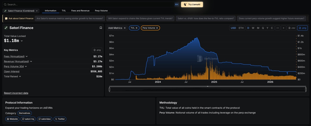Open the satori-hq GitHub link
The image size is (311, 126).
point(28,119)
